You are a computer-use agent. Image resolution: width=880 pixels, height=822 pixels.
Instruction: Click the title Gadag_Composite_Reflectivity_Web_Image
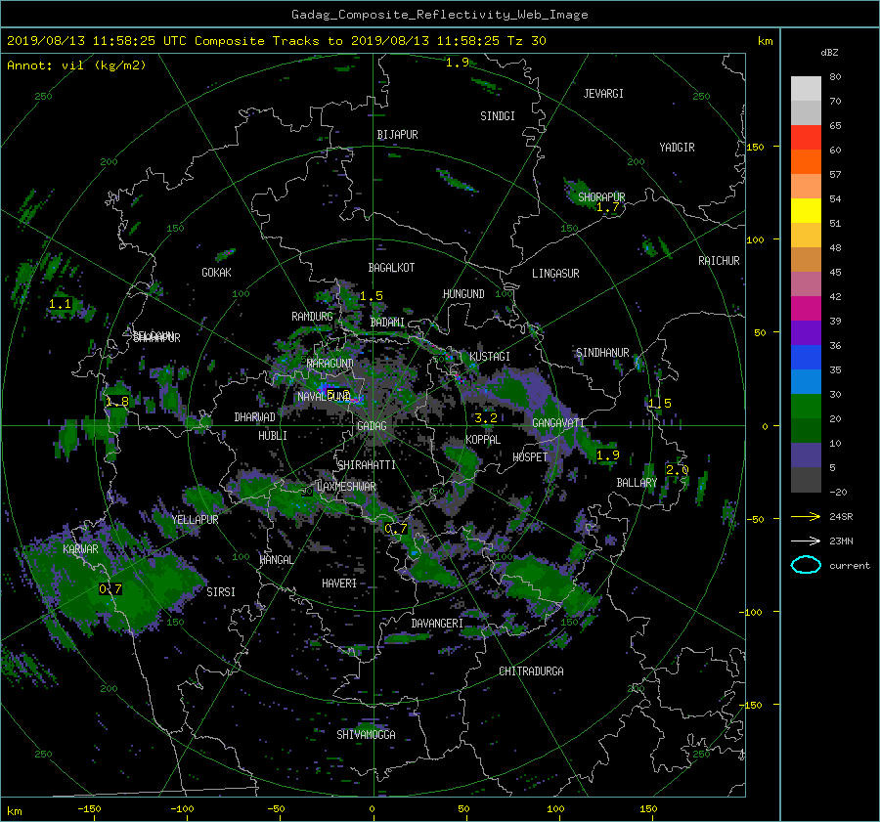coord(439,15)
